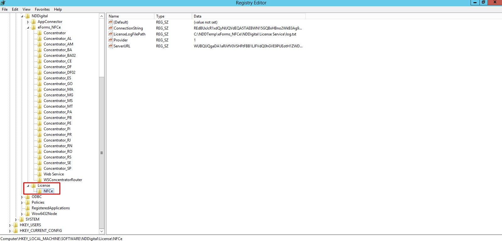Expand the ODBC key node
This screenshot has height=241, width=502.
tap(22, 197)
